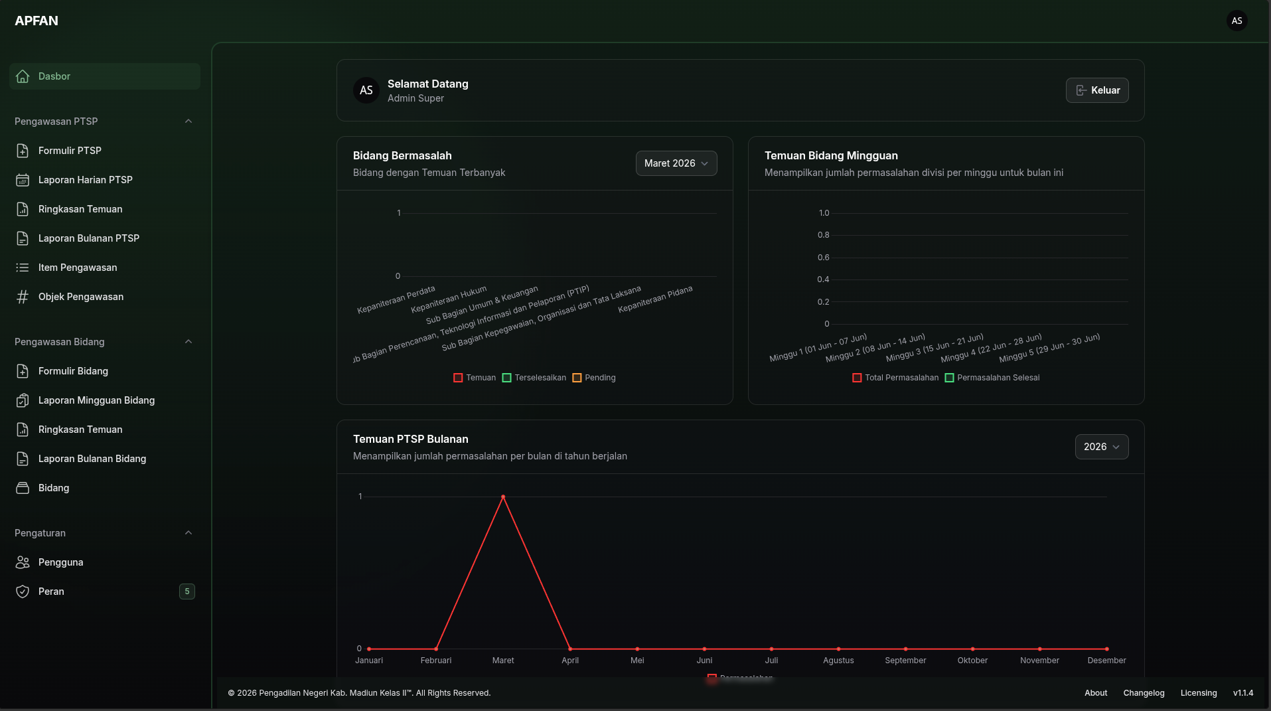Toggle the orange Pending legend swatch
Screen dimensions: 1271x711
577,378
